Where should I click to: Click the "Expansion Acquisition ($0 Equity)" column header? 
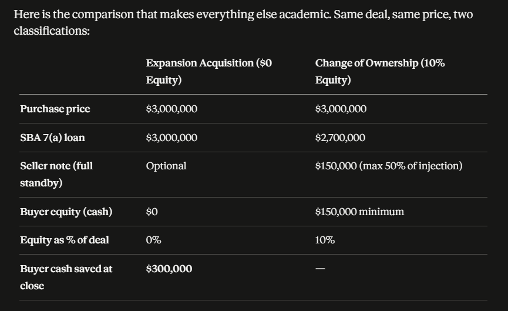click(x=208, y=71)
